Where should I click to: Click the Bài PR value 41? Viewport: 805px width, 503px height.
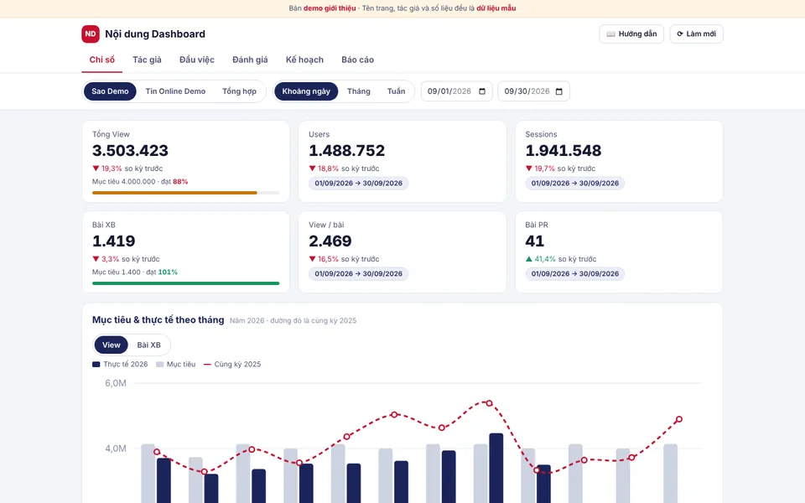534,241
